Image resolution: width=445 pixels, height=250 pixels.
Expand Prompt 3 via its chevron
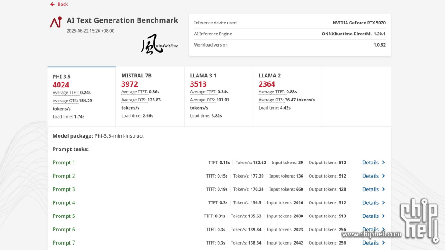pyautogui.click(x=383, y=189)
